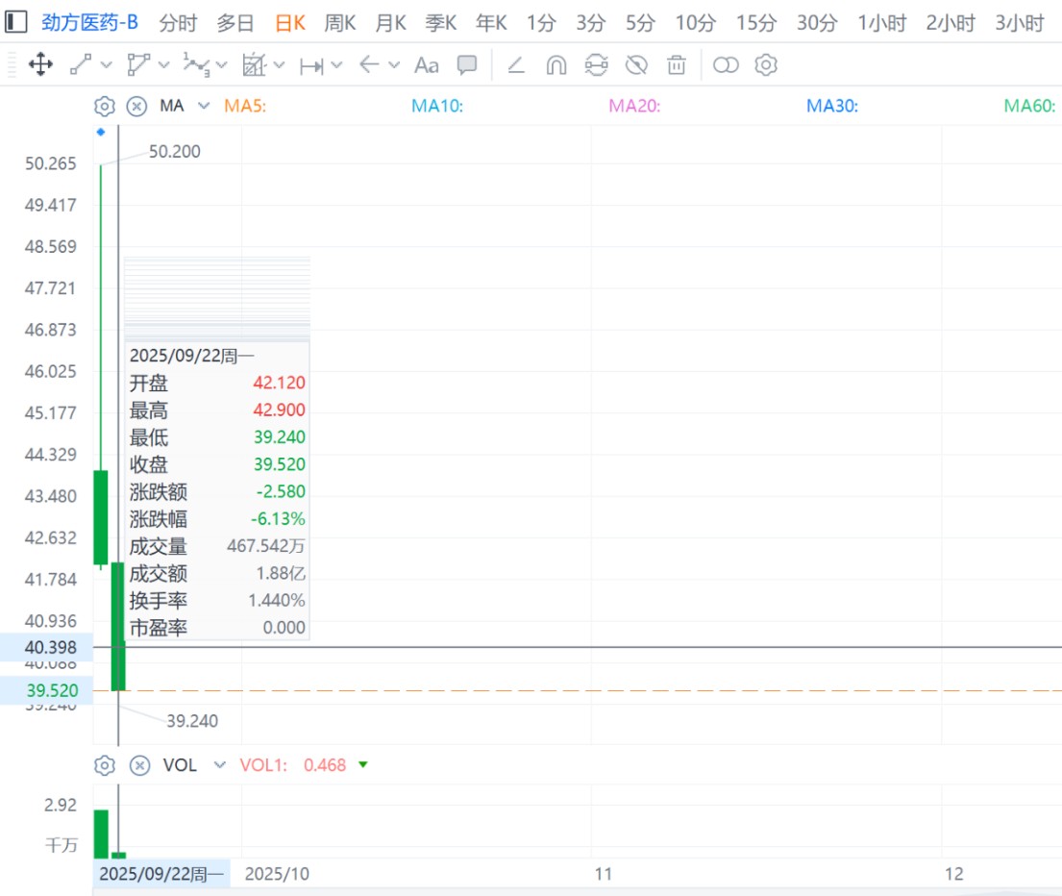Remove the VOL indicator with X button

click(x=139, y=765)
